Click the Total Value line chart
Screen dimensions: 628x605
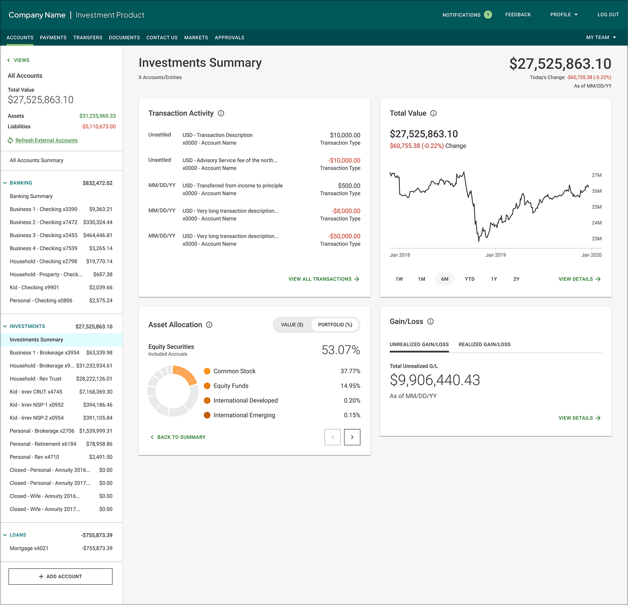(x=489, y=207)
